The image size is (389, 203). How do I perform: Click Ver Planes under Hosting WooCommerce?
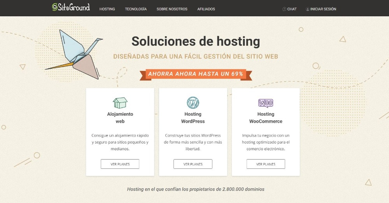tap(266, 164)
